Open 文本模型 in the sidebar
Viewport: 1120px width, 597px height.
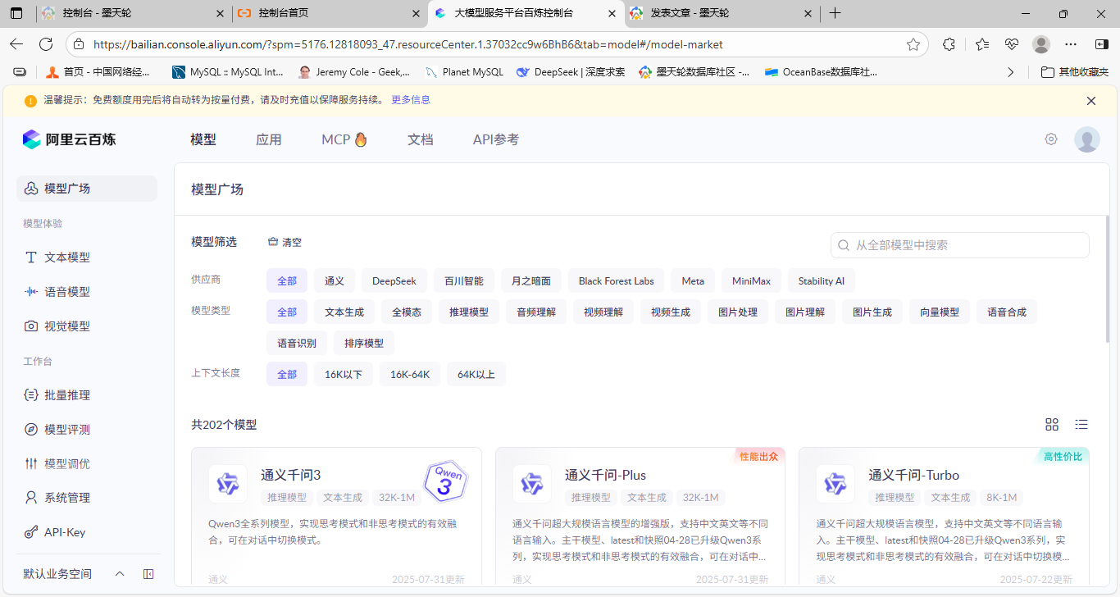67,257
